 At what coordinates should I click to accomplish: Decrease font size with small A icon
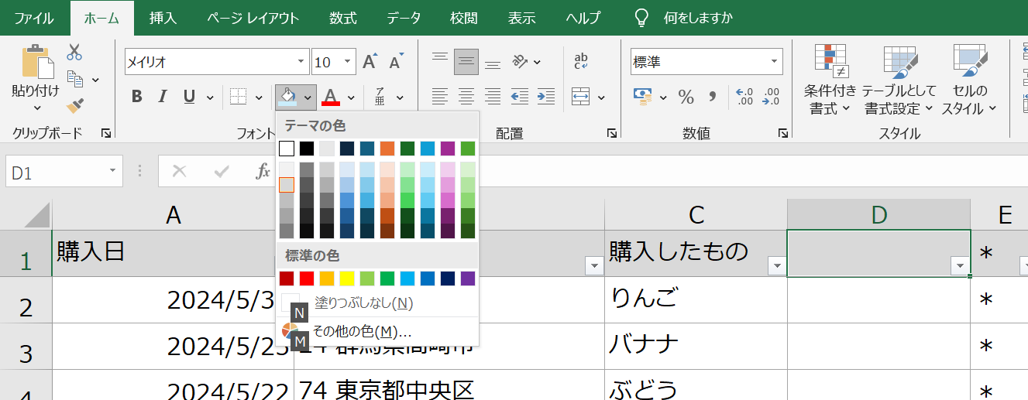tap(396, 62)
